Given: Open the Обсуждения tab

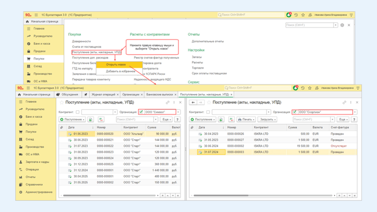Looking at the screenshot, I should [x=68, y=94].
